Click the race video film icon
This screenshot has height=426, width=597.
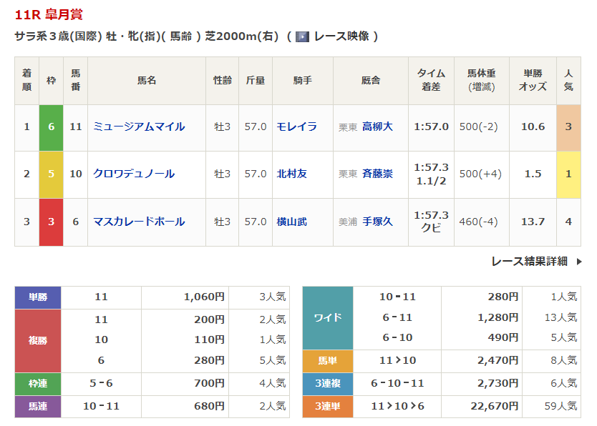point(302,36)
